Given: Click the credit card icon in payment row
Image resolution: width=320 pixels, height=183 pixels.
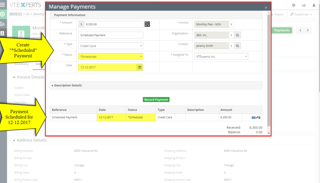Looking at the screenshot, I should 253,118.
